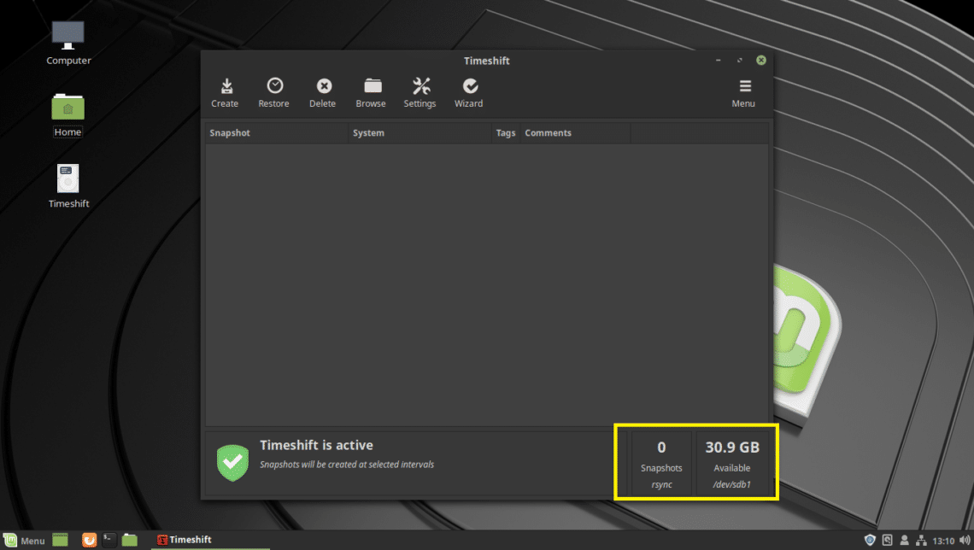
Task: Select Timeshift in the taskbar window list
Action: 210,540
